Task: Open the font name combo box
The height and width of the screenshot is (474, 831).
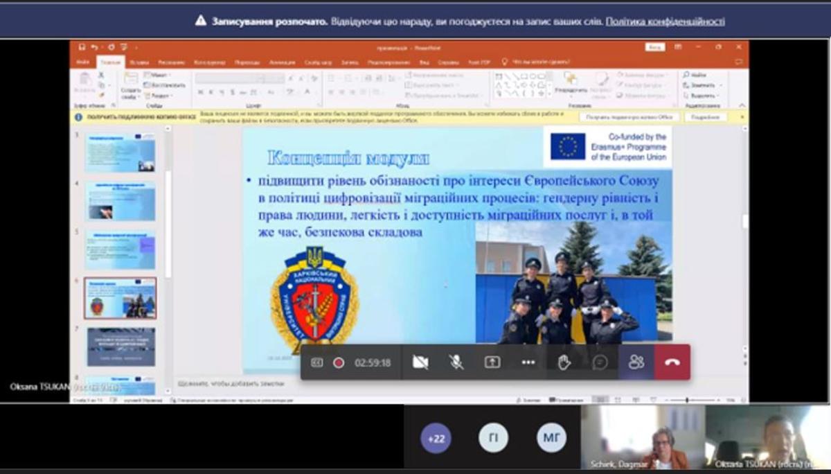Action: [x=231, y=78]
